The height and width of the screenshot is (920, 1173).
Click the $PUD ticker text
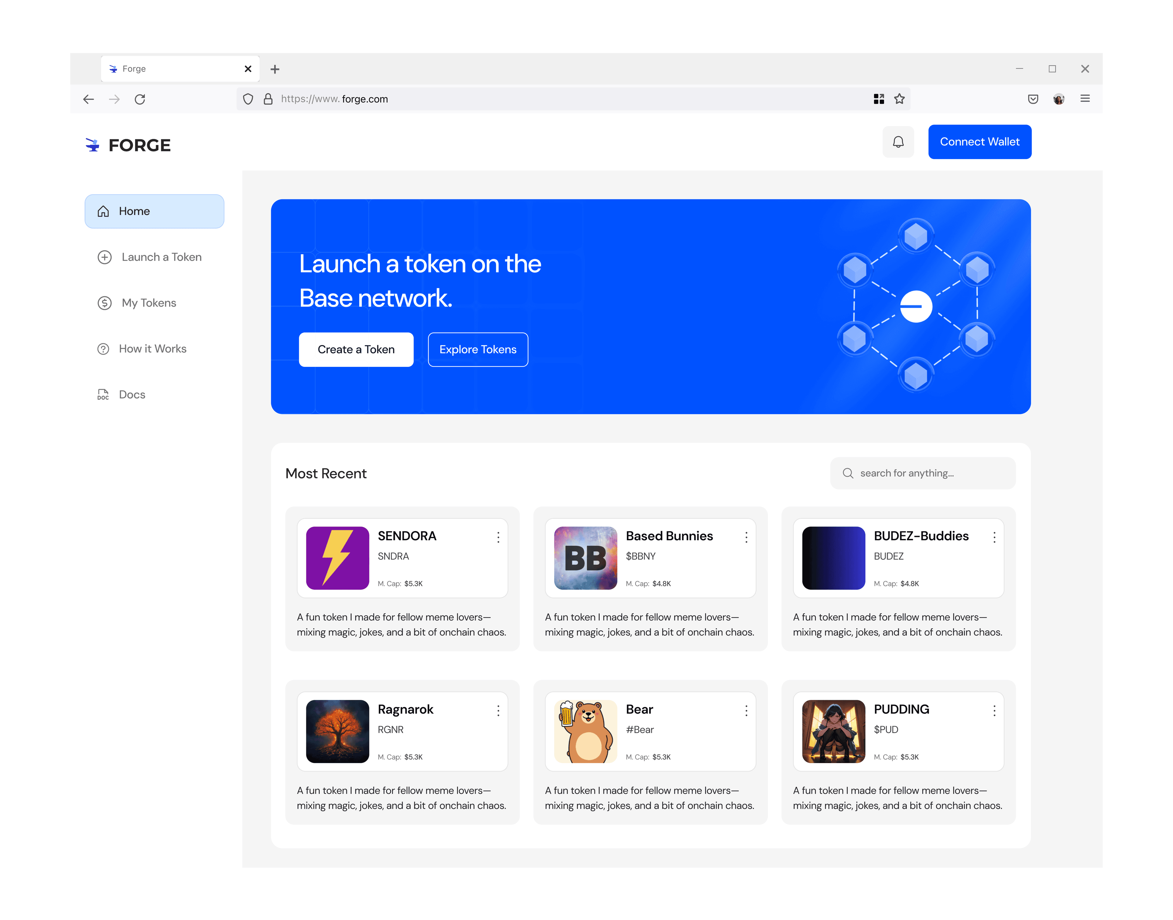pos(886,729)
